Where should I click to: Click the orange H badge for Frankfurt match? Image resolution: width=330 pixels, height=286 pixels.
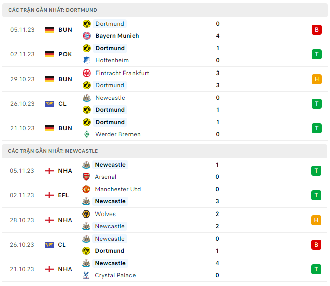(x=316, y=79)
